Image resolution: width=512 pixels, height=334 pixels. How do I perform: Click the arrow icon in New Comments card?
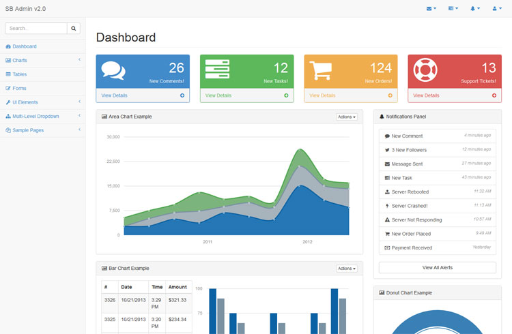tap(182, 95)
